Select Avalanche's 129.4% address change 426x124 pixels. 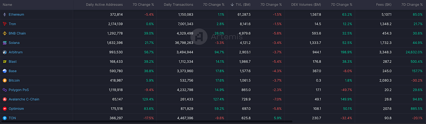pos(148,99)
